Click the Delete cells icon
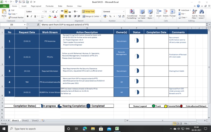 click(166, 12)
